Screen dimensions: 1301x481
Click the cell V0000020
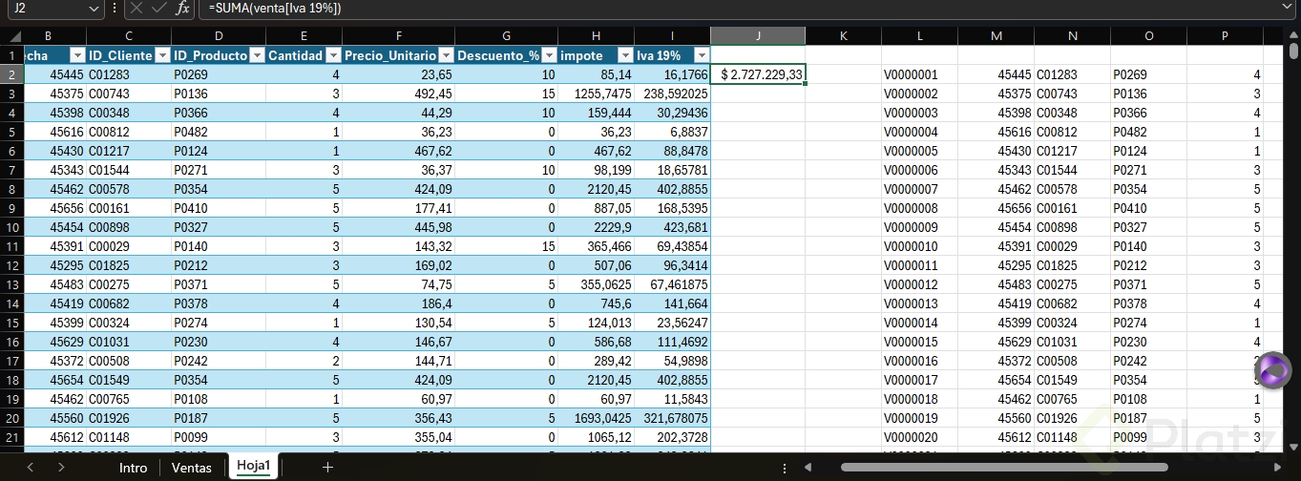(x=919, y=437)
